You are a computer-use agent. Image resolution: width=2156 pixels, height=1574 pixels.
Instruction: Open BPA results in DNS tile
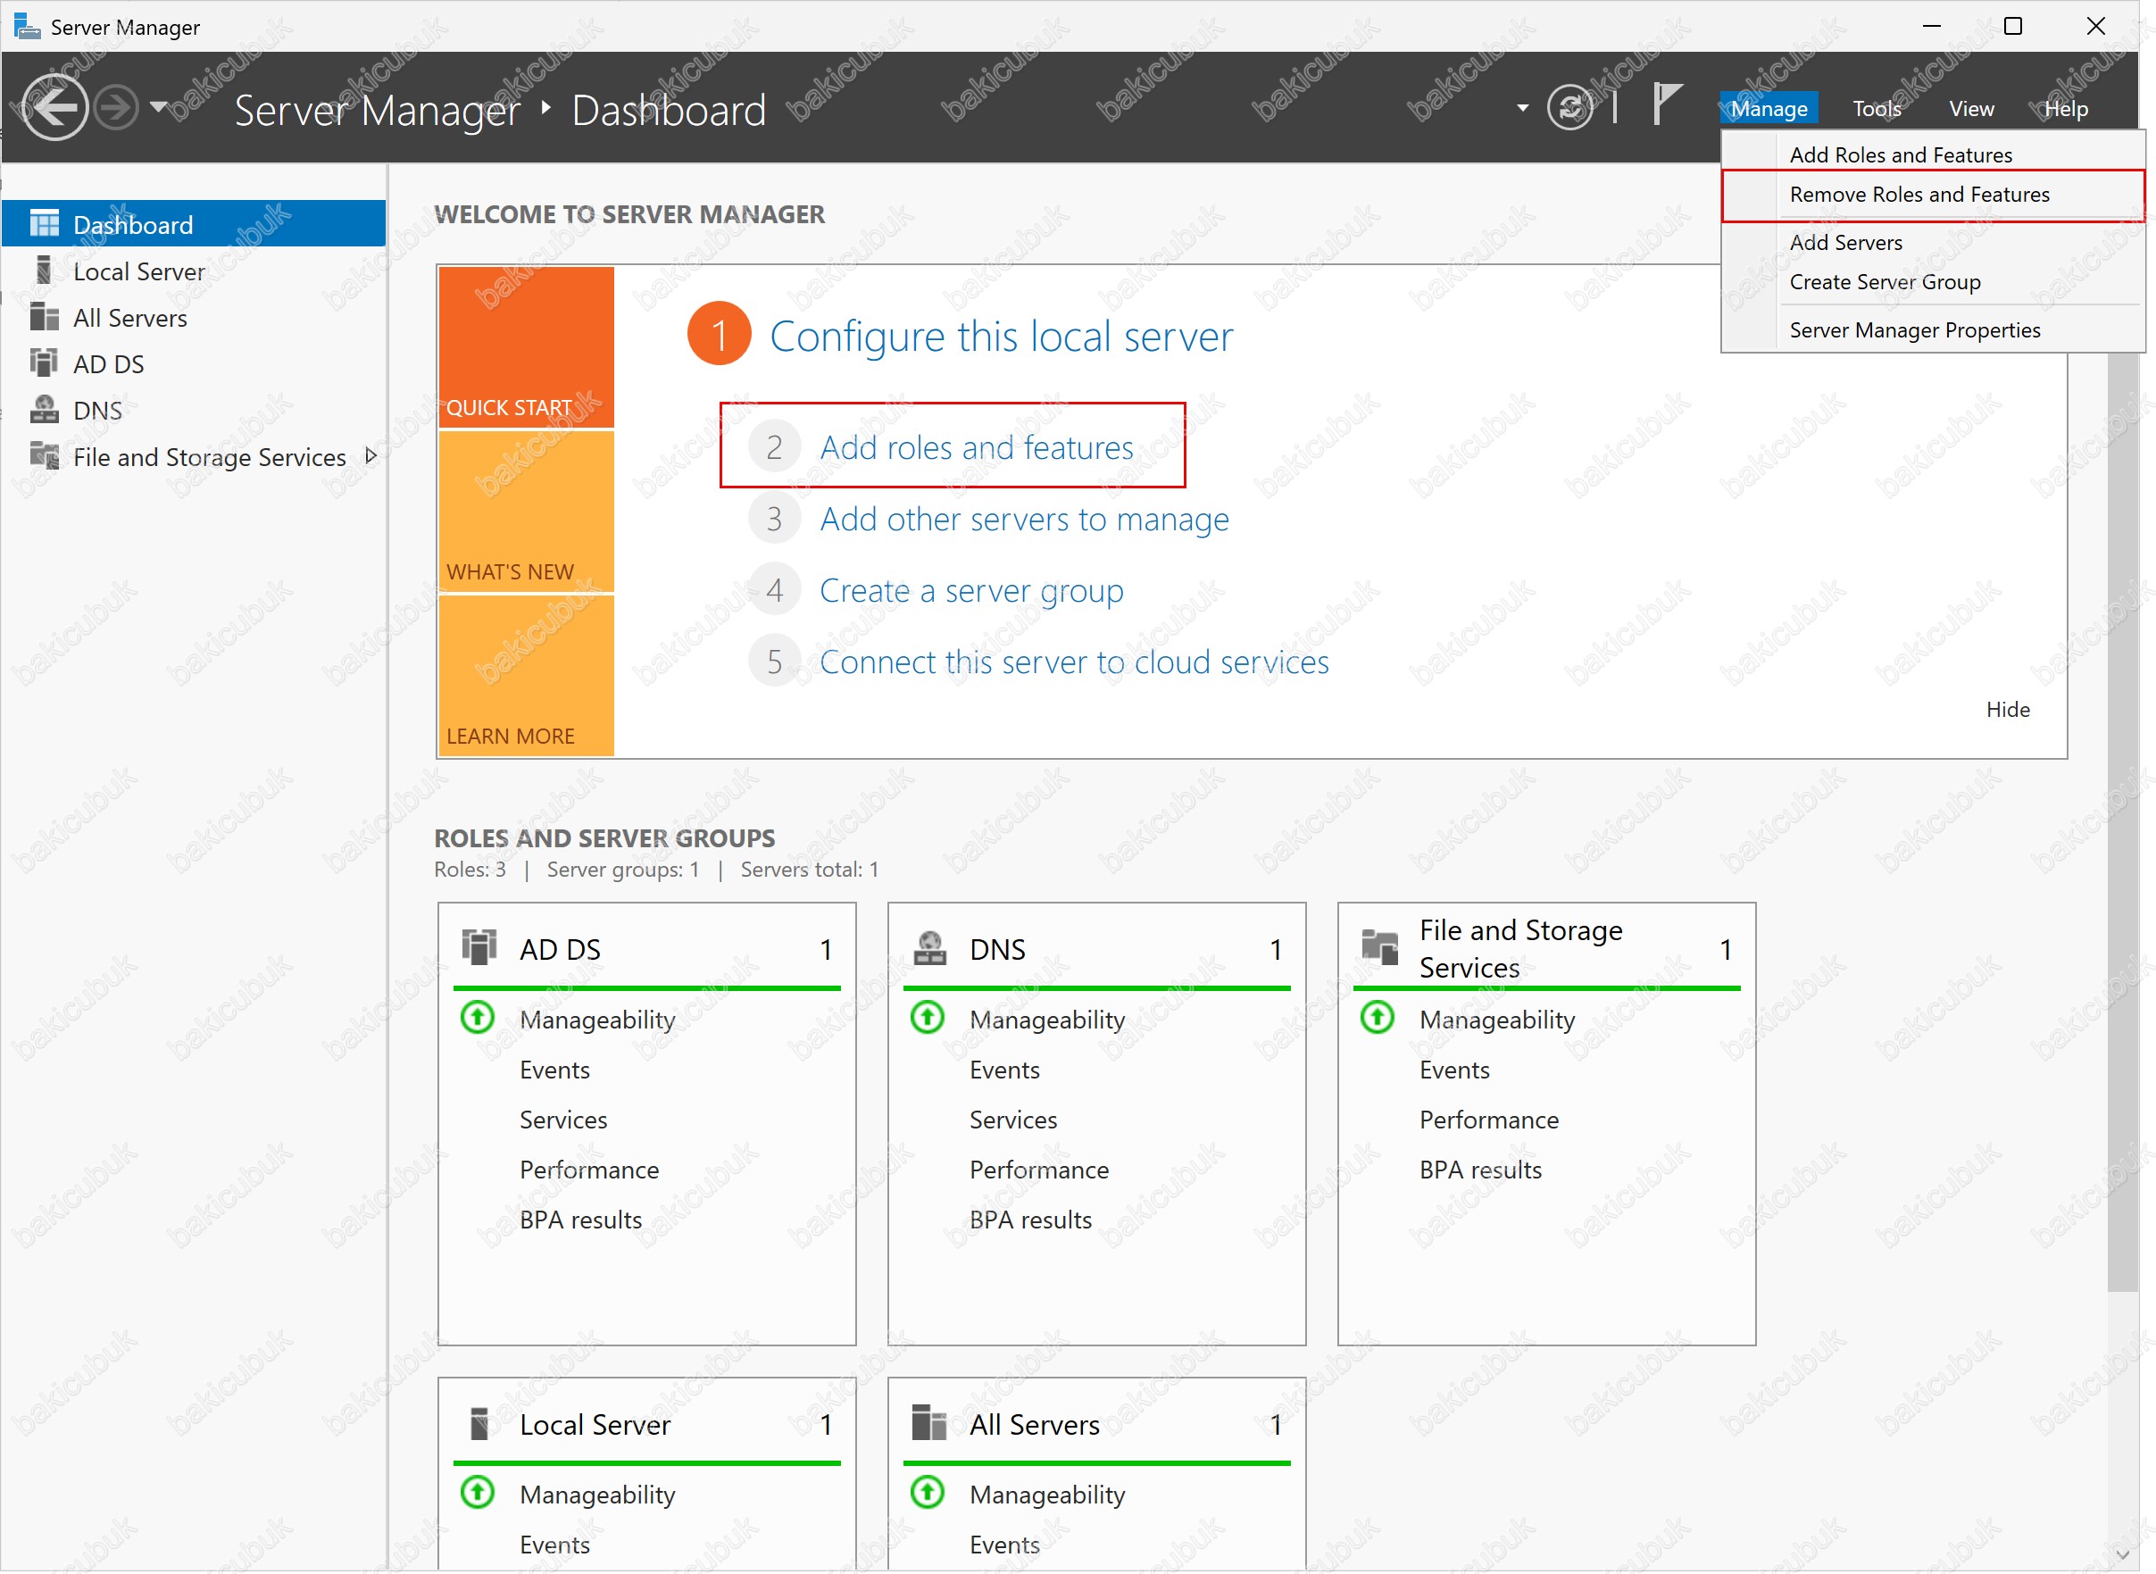pyautogui.click(x=1030, y=1220)
